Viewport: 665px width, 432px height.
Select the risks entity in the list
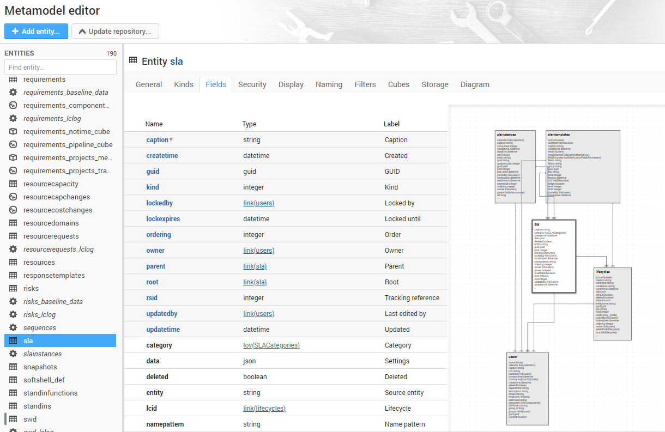click(x=31, y=289)
